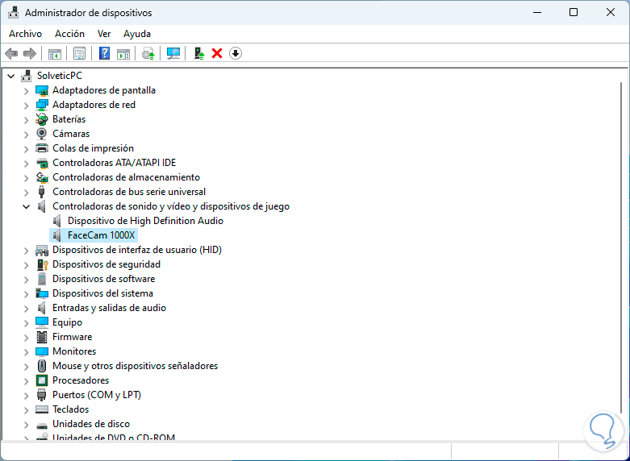The height and width of the screenshot is (461, 630).
Task: Open the Acción menu
Action: click(x=70, y=34)
